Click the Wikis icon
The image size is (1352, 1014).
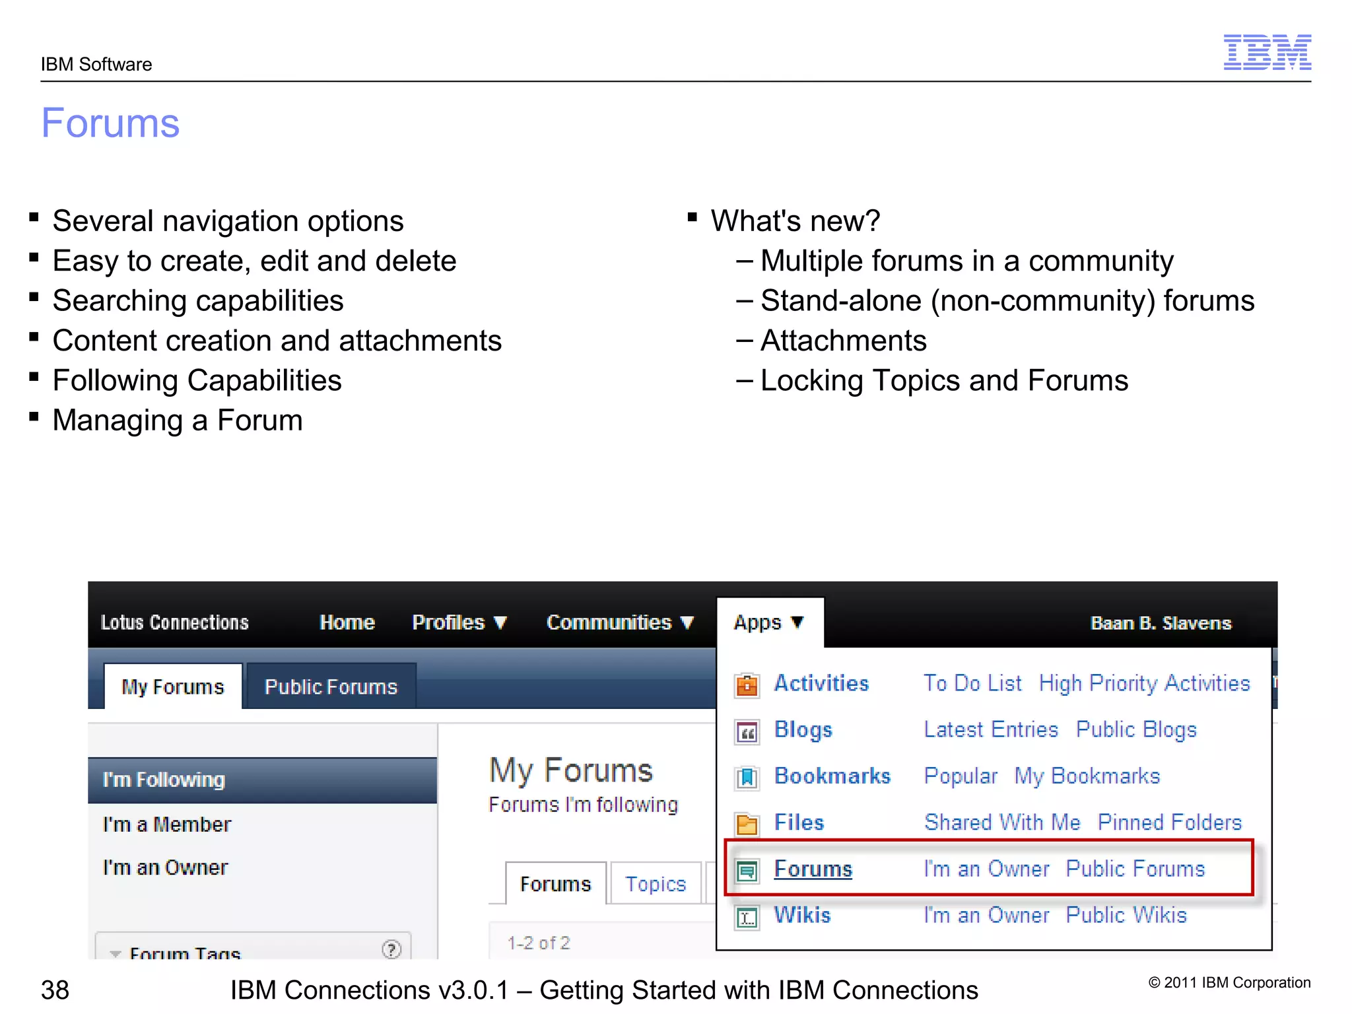point(747,917)
